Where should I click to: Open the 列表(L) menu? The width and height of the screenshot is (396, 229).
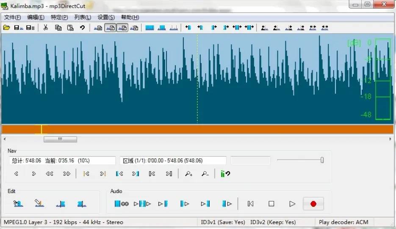tap(83, 17)
